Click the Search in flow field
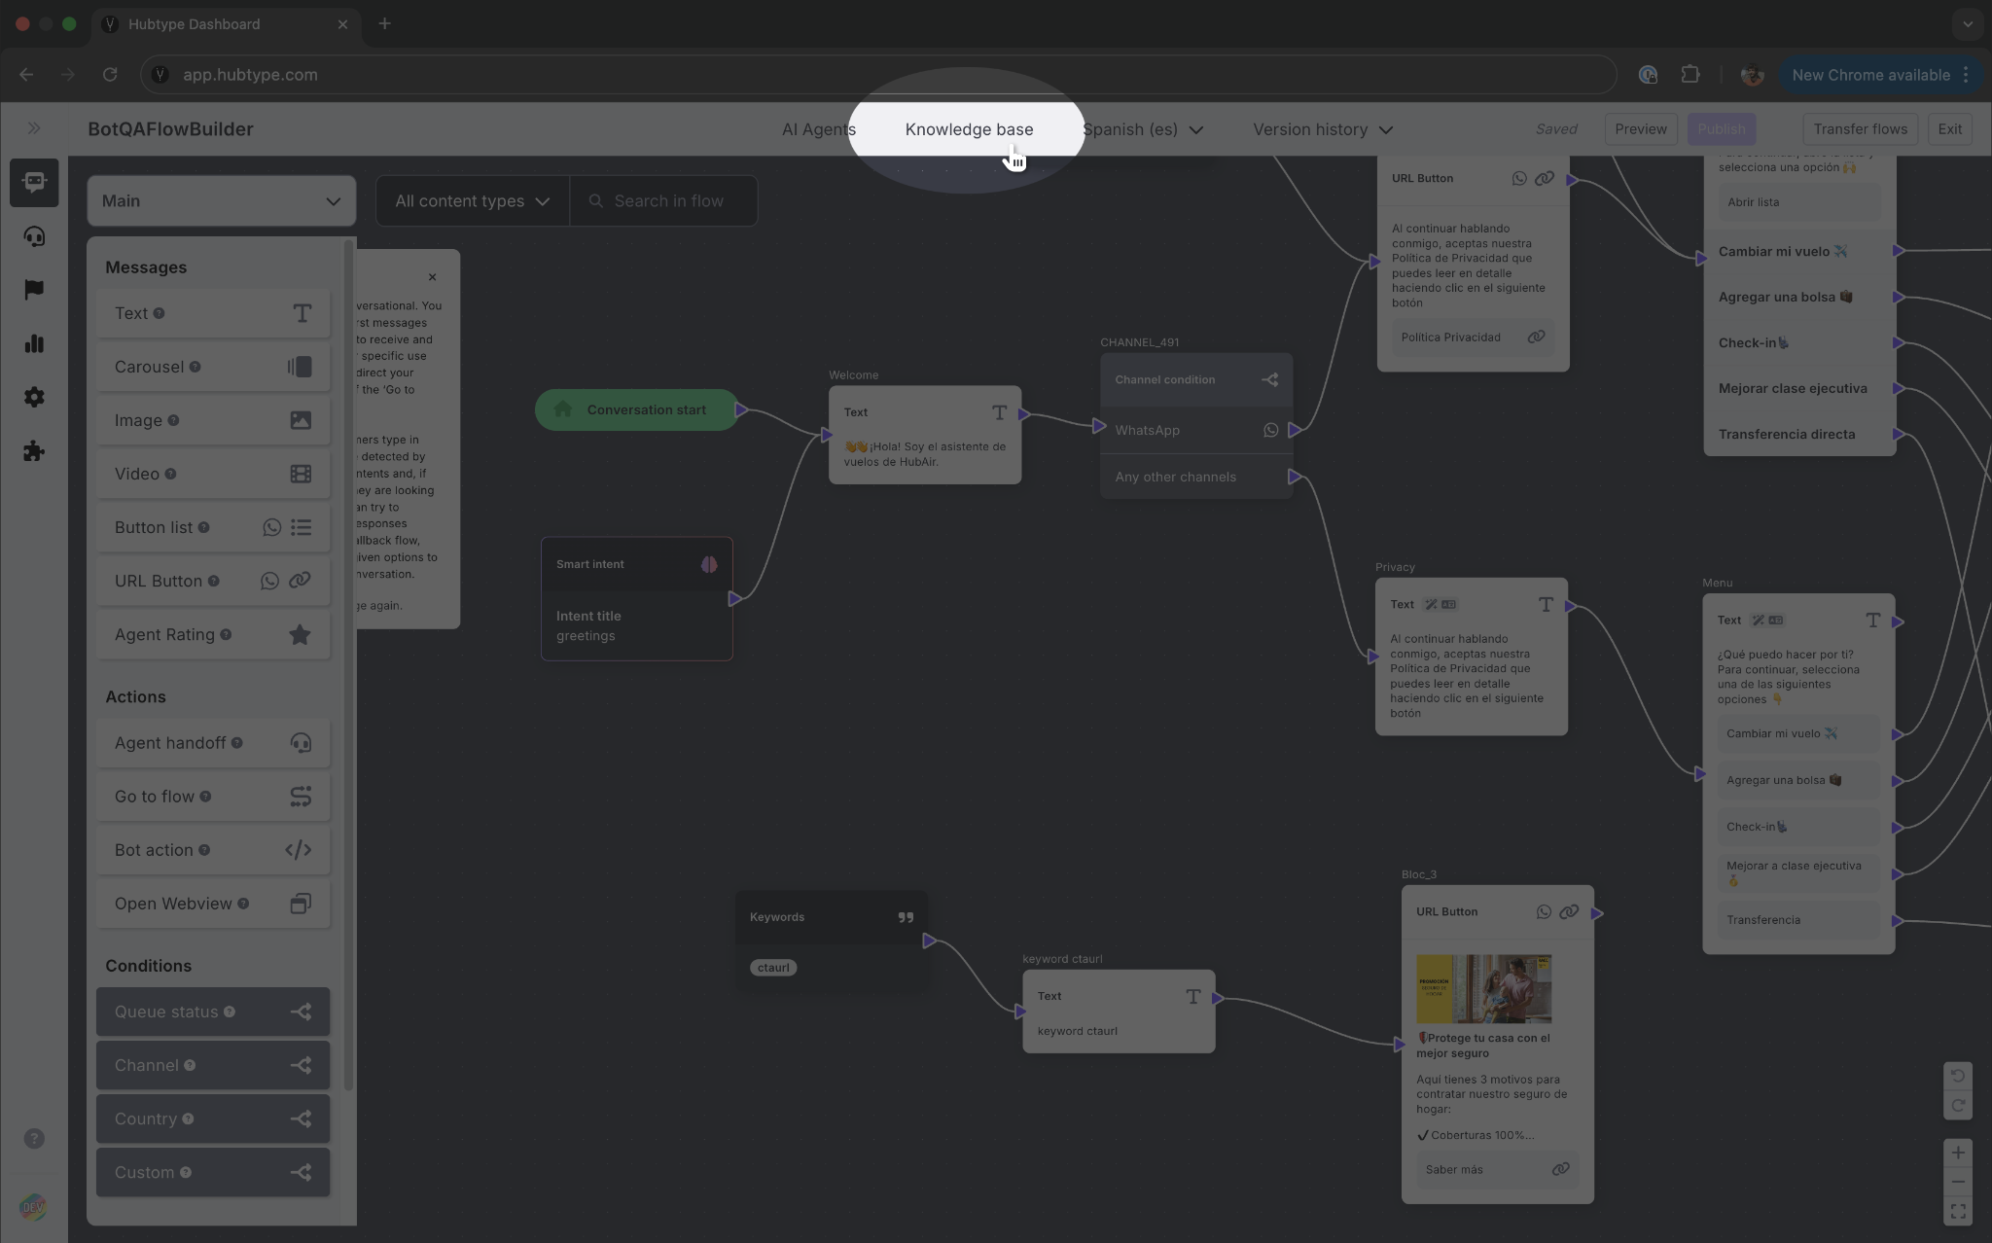Screen dimensions: 1992x1243 point(669,201)
